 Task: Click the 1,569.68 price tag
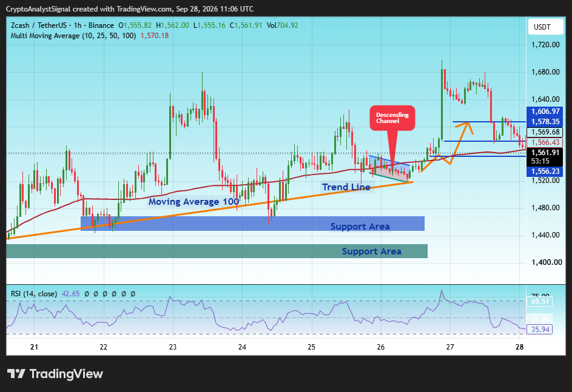click(x=545, y=132)
